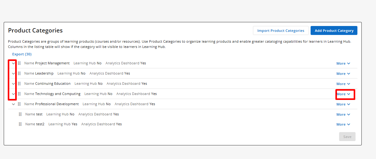Click Add Product Category button
Viewport: 376px width, 159px height.
pos(334,31)
